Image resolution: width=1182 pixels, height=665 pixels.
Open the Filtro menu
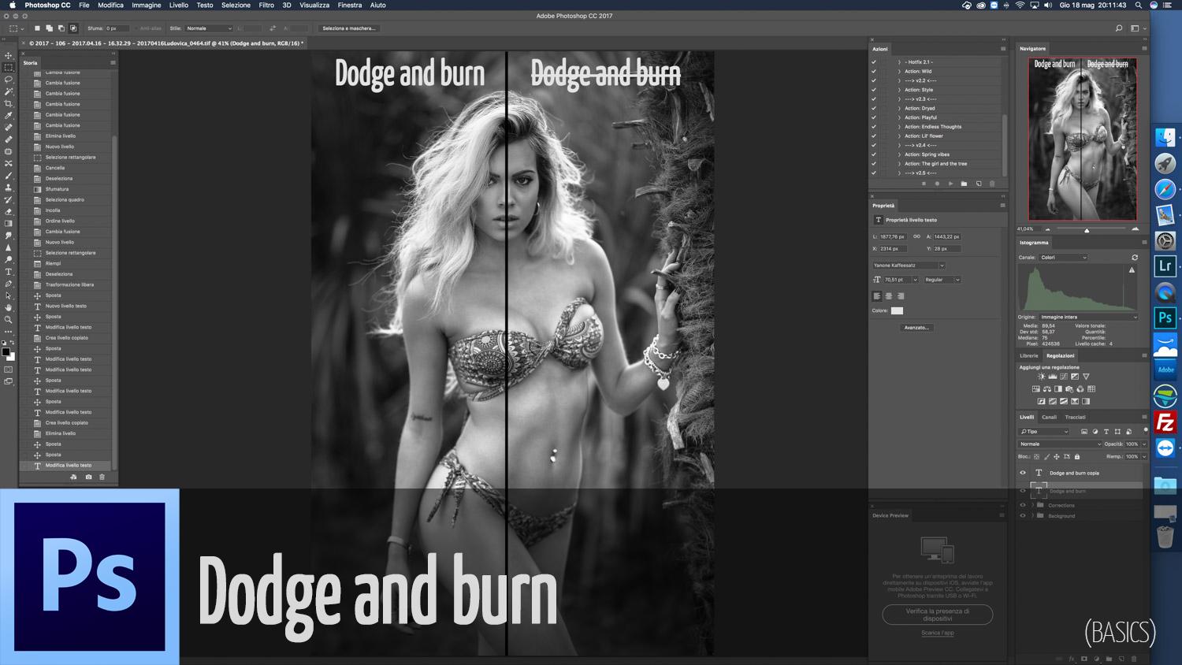click(x=266, y=5)
